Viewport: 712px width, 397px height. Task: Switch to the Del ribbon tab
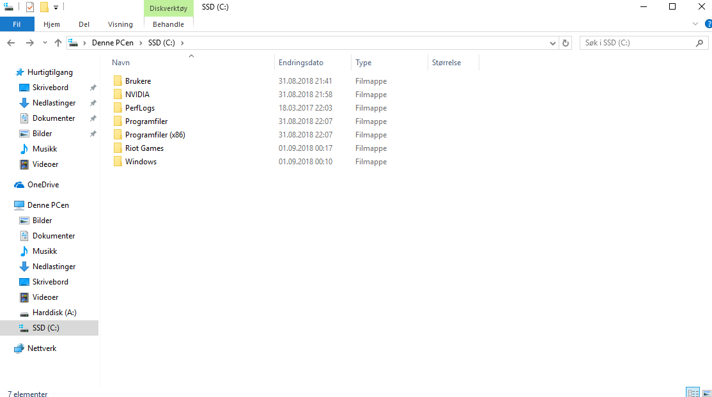tap(84, 24)
